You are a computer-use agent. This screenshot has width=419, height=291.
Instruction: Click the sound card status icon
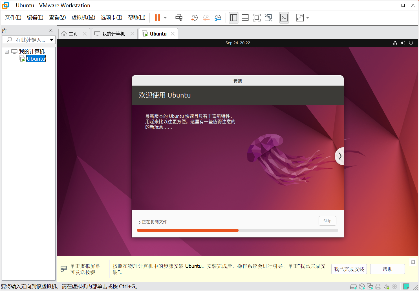tap(386, 287)
